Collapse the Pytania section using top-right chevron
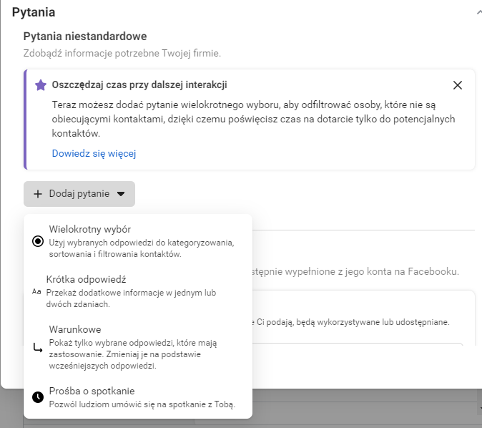The height and width of the screenshot is (428, 482). tap(478, 11)
